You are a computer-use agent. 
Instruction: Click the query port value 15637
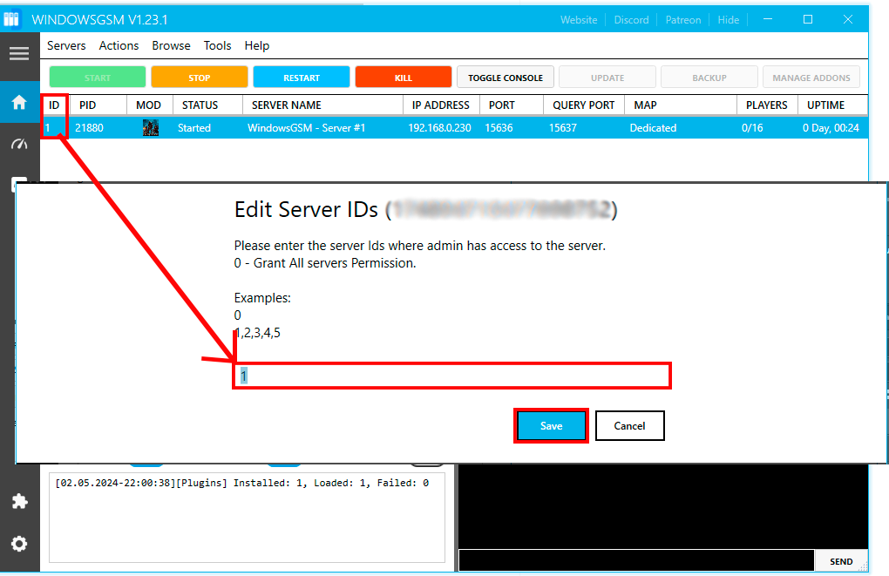[x=563, y=128]
